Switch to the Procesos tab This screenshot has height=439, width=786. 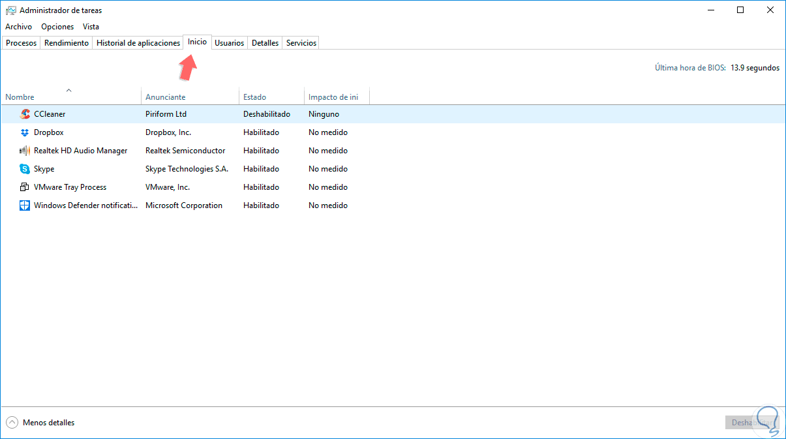pyautogui.click(x=21, y=43)
